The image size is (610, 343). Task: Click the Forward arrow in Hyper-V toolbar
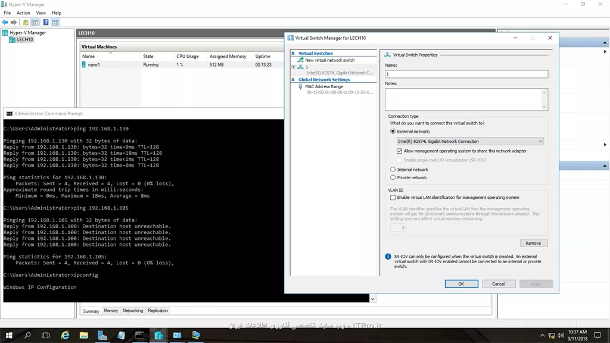(14, 22)
